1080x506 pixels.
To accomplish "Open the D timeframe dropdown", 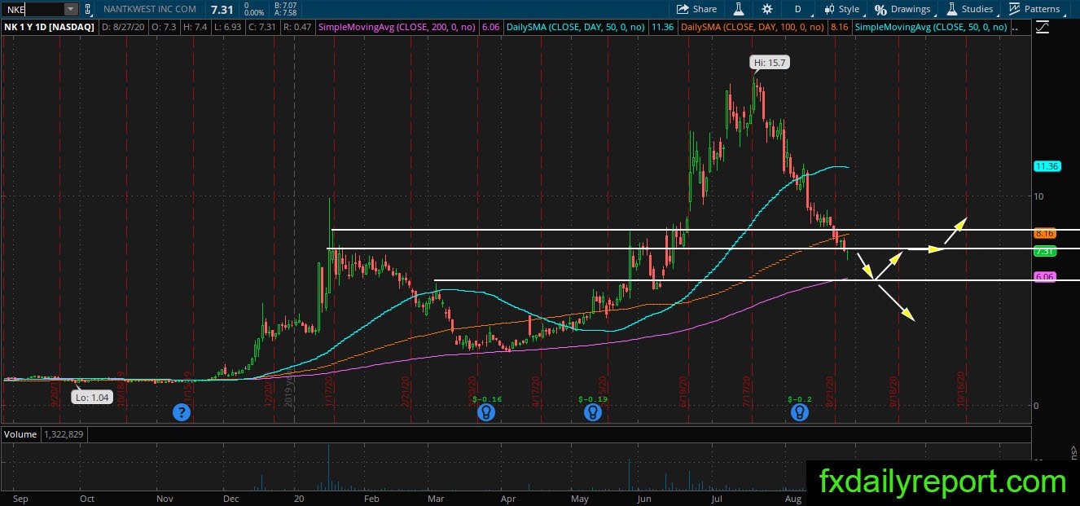I will click(797, 9).
